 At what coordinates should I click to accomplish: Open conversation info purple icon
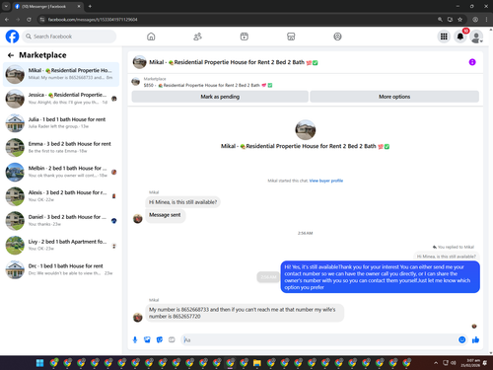tap(472, 62)
